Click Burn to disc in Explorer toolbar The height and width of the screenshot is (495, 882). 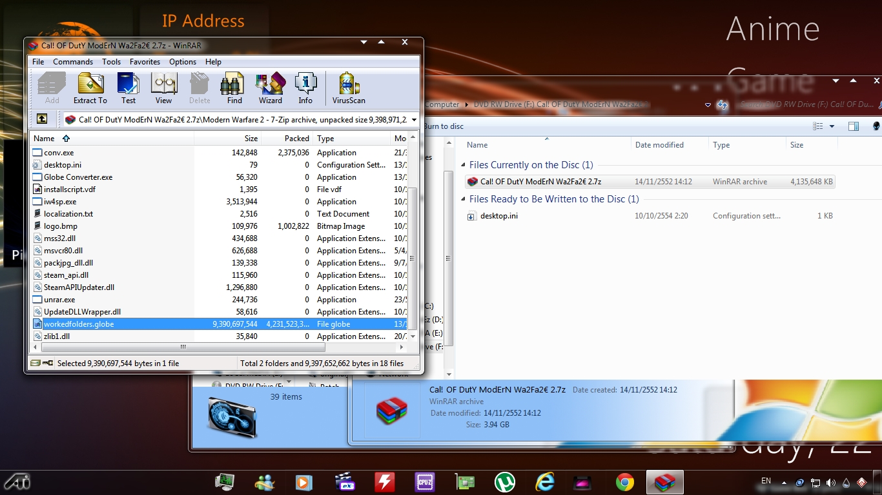click(x=444, y=126)
